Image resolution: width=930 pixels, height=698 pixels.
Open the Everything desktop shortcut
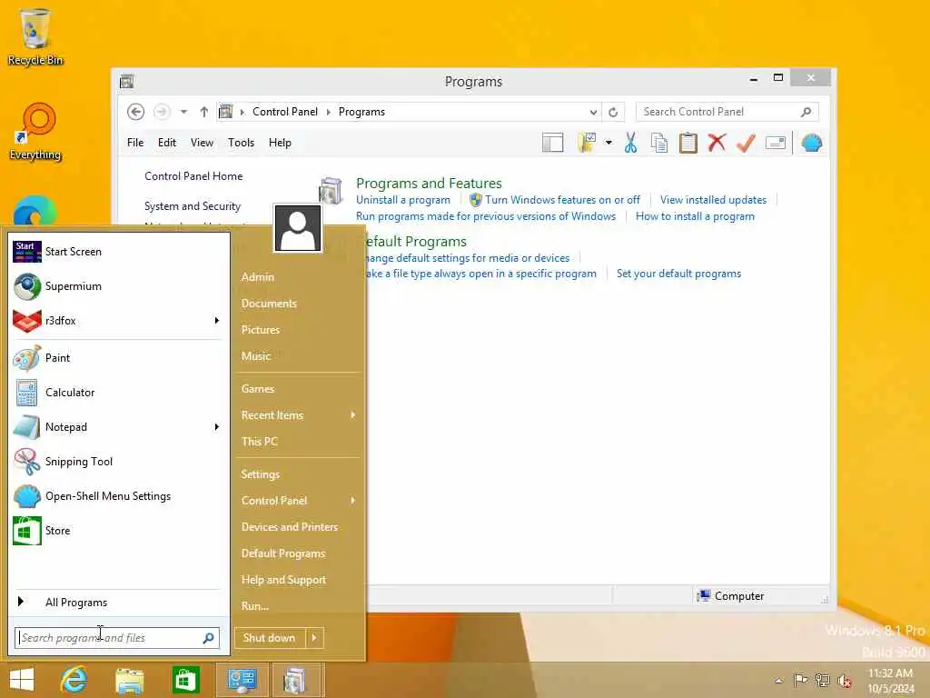[x=35, y=132]
